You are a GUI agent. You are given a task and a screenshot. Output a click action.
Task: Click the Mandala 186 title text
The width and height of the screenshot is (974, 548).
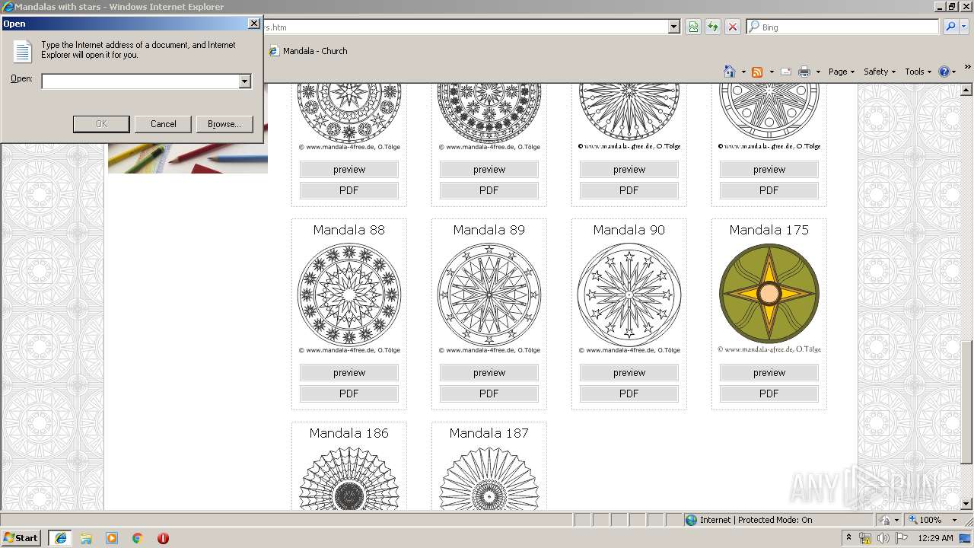coord(349,433)
